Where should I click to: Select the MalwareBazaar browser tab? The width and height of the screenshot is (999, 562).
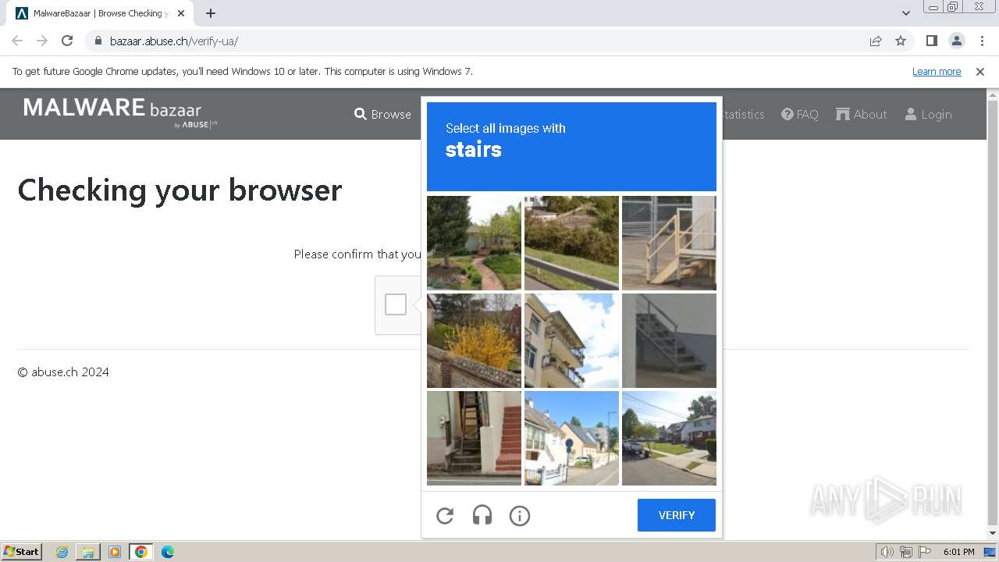[100, 13]
